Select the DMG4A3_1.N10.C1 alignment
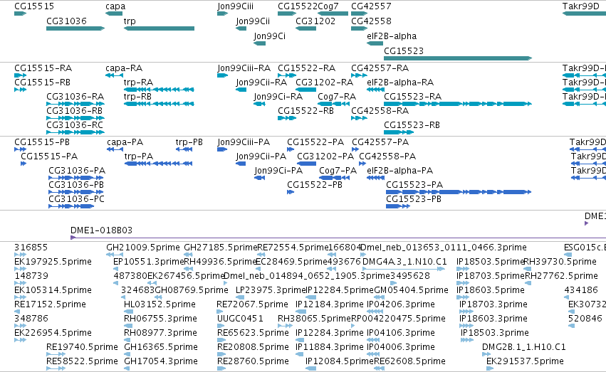 click(x=404, y=269)
